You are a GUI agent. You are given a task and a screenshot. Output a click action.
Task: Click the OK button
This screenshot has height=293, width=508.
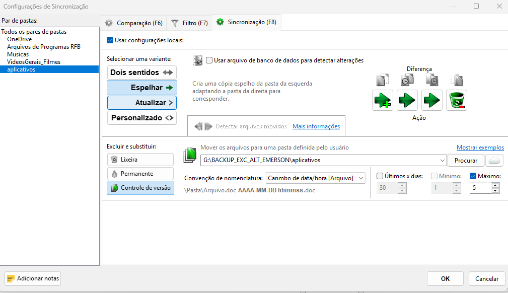point(445,279)
